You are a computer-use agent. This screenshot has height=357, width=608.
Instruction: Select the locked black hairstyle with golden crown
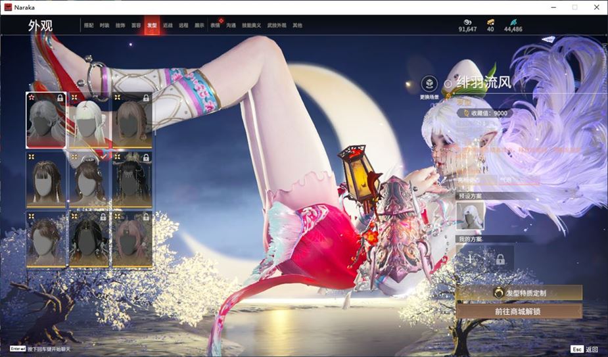[x=132, y=179]
